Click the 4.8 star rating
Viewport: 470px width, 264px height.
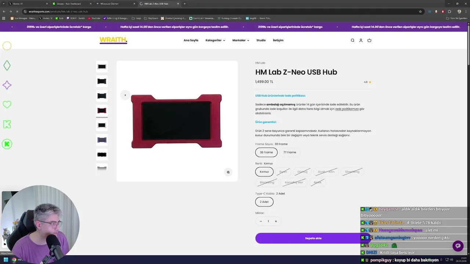368,82
